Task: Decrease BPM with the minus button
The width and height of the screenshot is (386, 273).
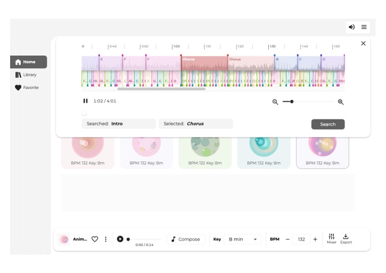Action: coord(288,239)
